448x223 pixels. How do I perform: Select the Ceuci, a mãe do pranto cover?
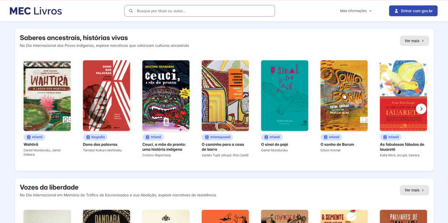point(166,96)
